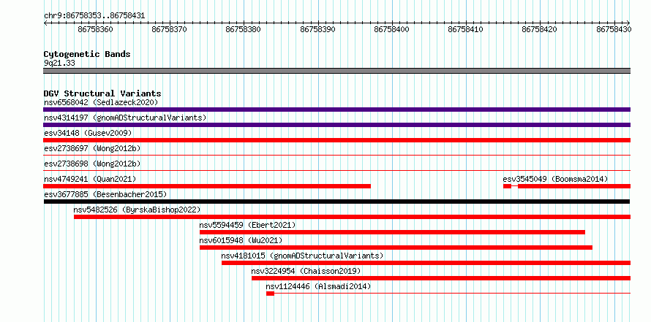Viewport: 651px width, 322px height.
Task: Select the red bar for esv34148
Action: pos(336,140)
